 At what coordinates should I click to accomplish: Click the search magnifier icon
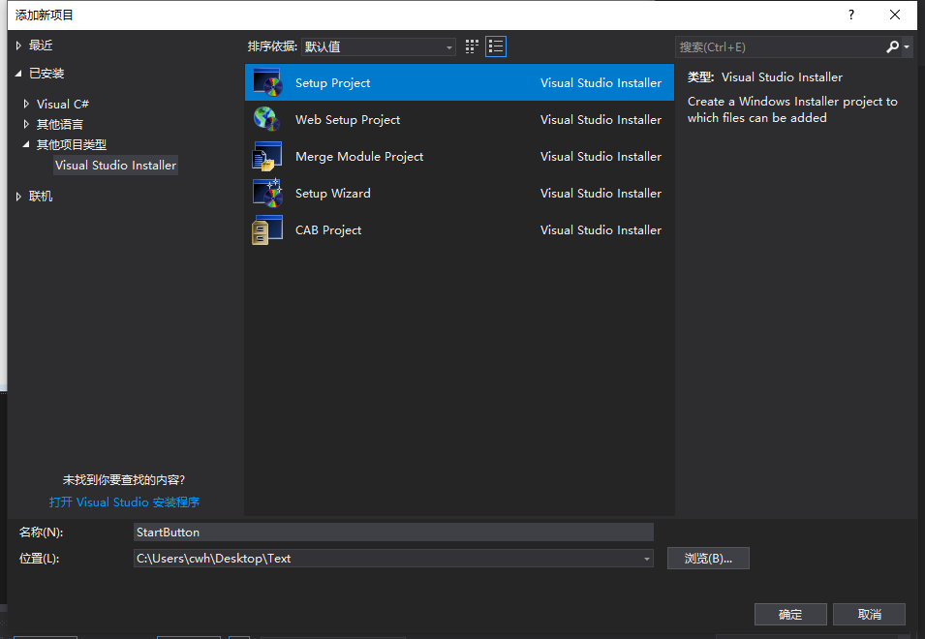click(893, 46)
